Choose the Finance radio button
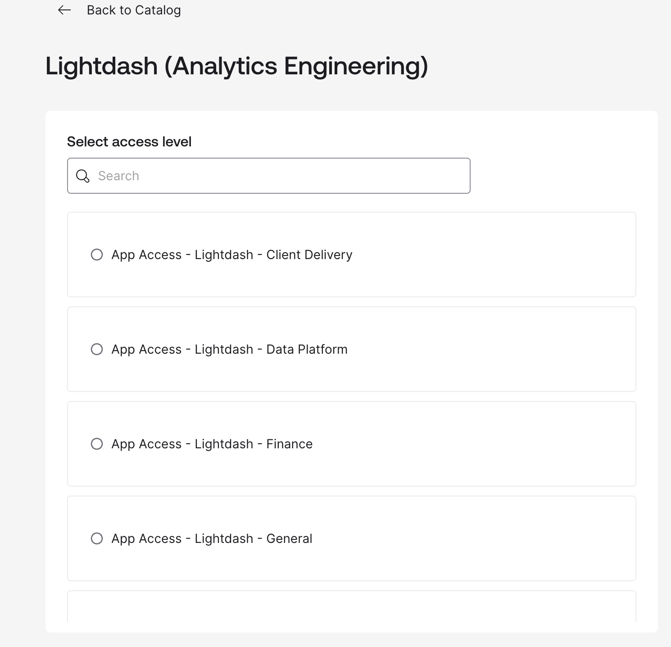This screenshot has width=671, height=647. tap(97, 444)
